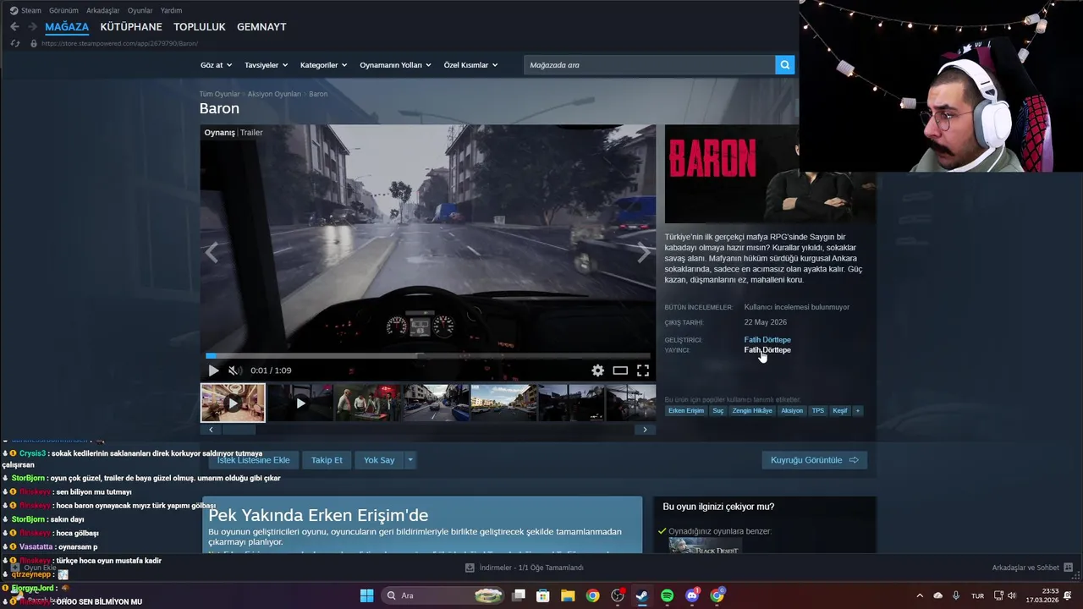Open İndirmeler downloads status
The image size is (1083, 609).
tap(525, 568)
